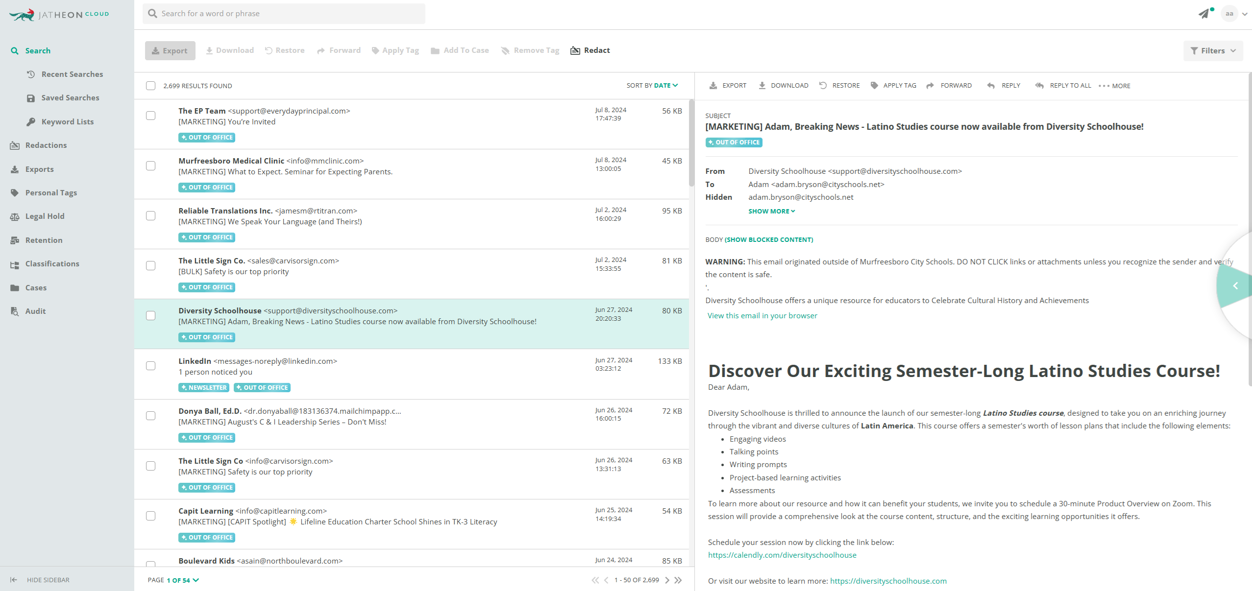This screenshot has width=1252, height=591.
Task: Open the diversityschoolhouse.com website link
Action: (x=888, y=581)
